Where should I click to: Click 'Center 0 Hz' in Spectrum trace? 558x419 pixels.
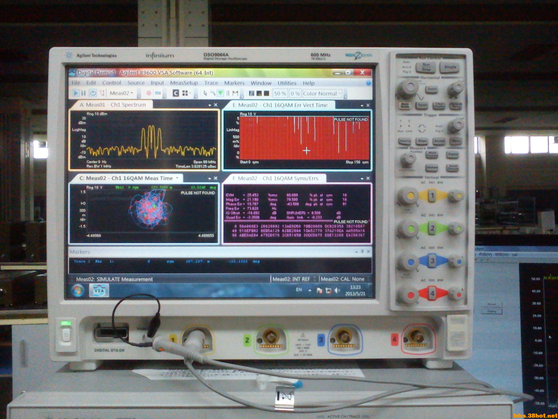pos(96,162)
